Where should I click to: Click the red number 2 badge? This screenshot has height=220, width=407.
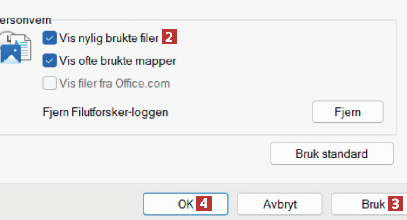169,38
